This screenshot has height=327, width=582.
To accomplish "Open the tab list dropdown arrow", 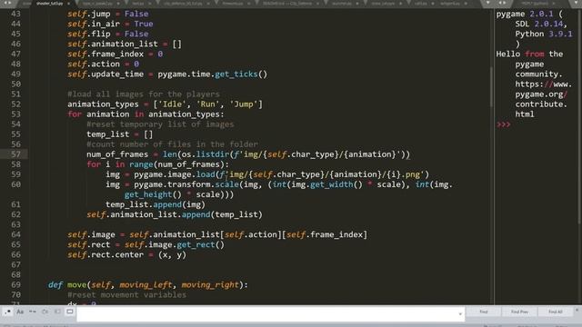I will [x=488, y=3].
